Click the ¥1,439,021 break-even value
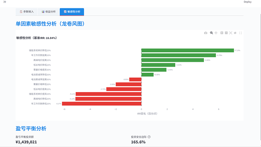 [26, 142]
